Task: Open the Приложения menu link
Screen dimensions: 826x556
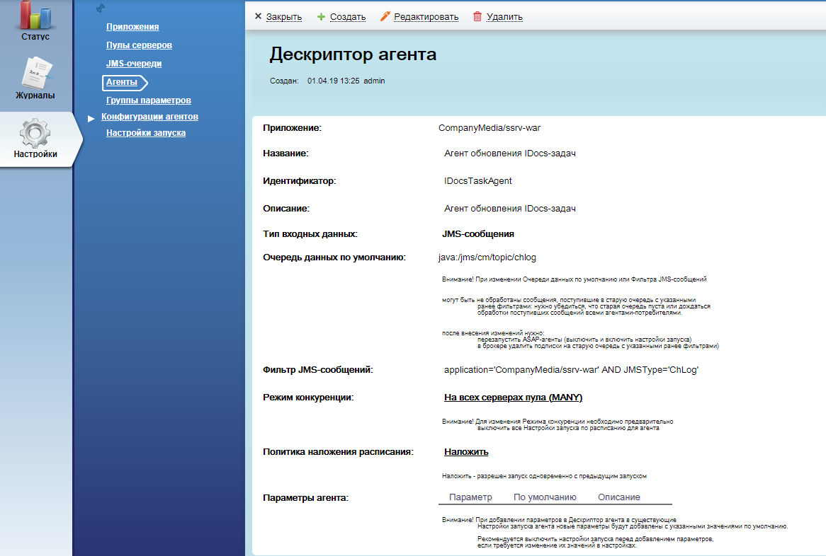Action: (x=132, y=27)
